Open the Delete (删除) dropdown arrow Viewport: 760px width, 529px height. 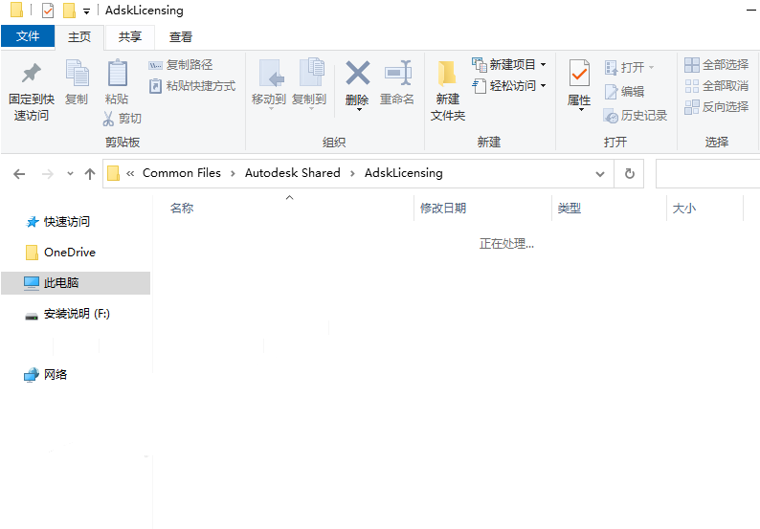(359, 109)
